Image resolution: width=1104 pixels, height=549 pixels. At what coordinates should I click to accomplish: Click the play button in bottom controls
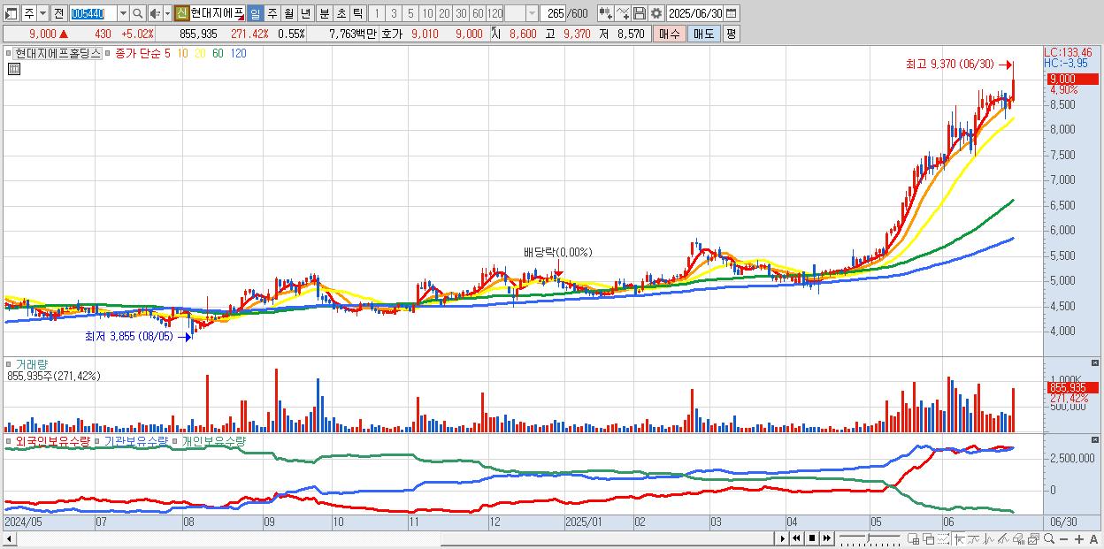click(x=783, y=538)
